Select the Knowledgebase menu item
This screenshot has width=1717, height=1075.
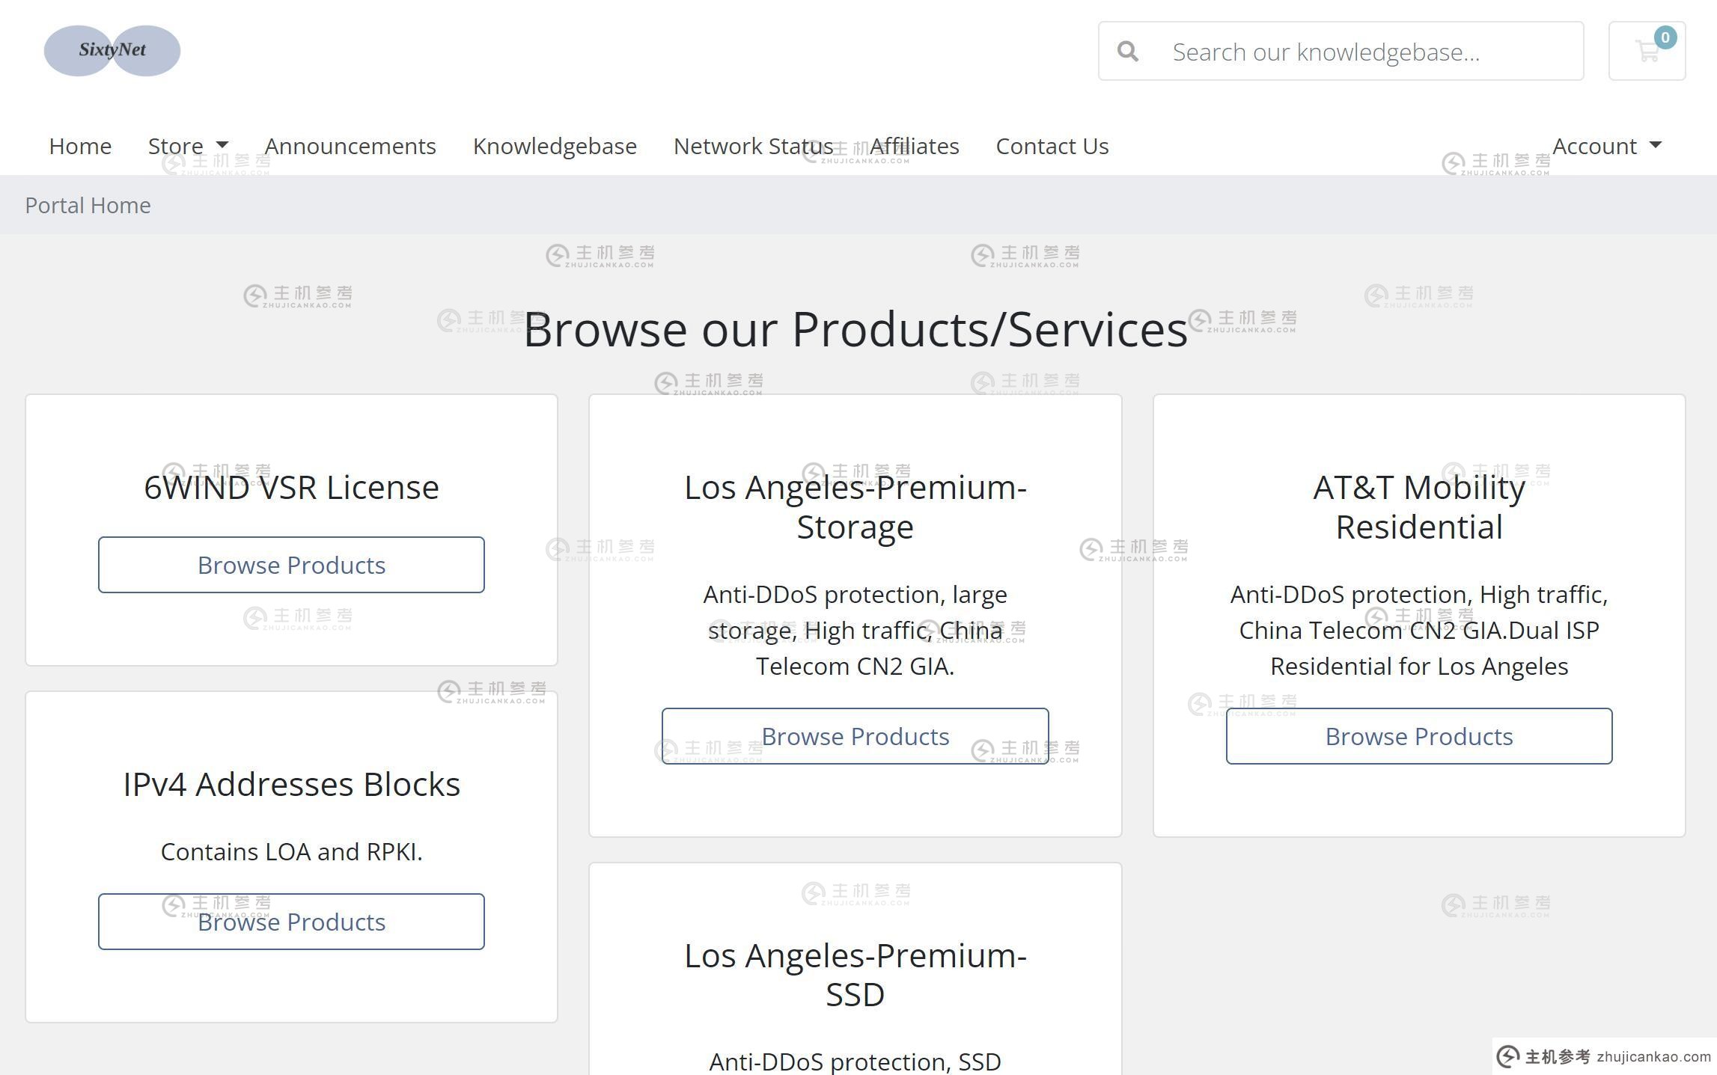coord(555,145)
